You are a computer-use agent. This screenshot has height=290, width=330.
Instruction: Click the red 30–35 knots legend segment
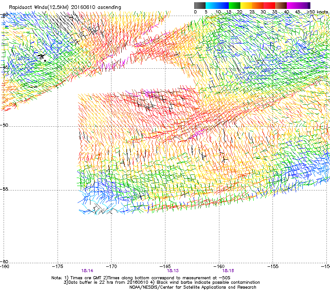(269, 5)
